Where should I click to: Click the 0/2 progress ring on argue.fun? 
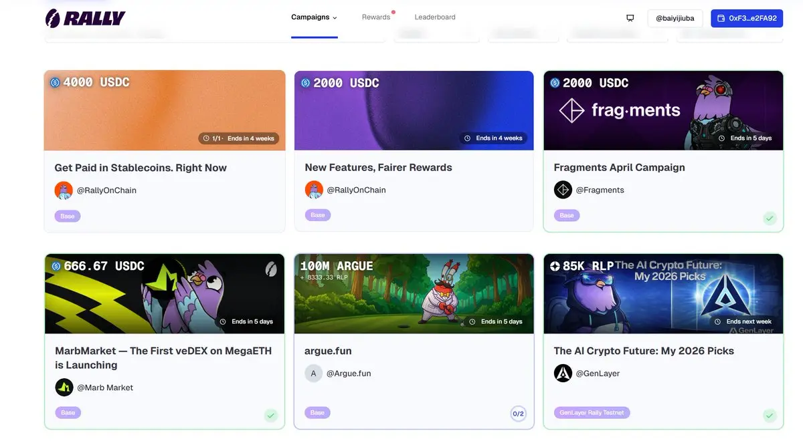[518, 414]
